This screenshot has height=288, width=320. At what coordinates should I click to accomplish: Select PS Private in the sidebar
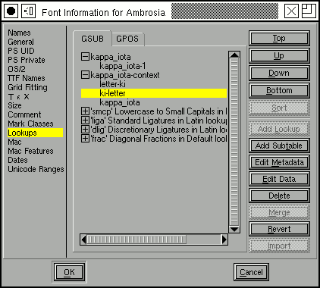pos(27,60)
